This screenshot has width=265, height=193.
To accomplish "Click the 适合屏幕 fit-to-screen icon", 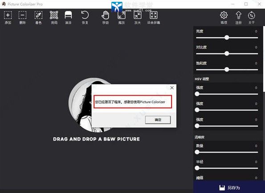I will tap(154, 15).
